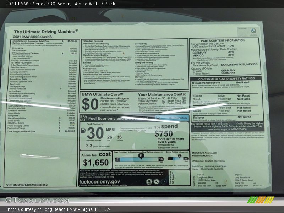Click the 'Instrumentation and controls' subheading
Image resolution: width=284 pixels, height=213 pixels.
pyautogui.click(x=97, y=75)
